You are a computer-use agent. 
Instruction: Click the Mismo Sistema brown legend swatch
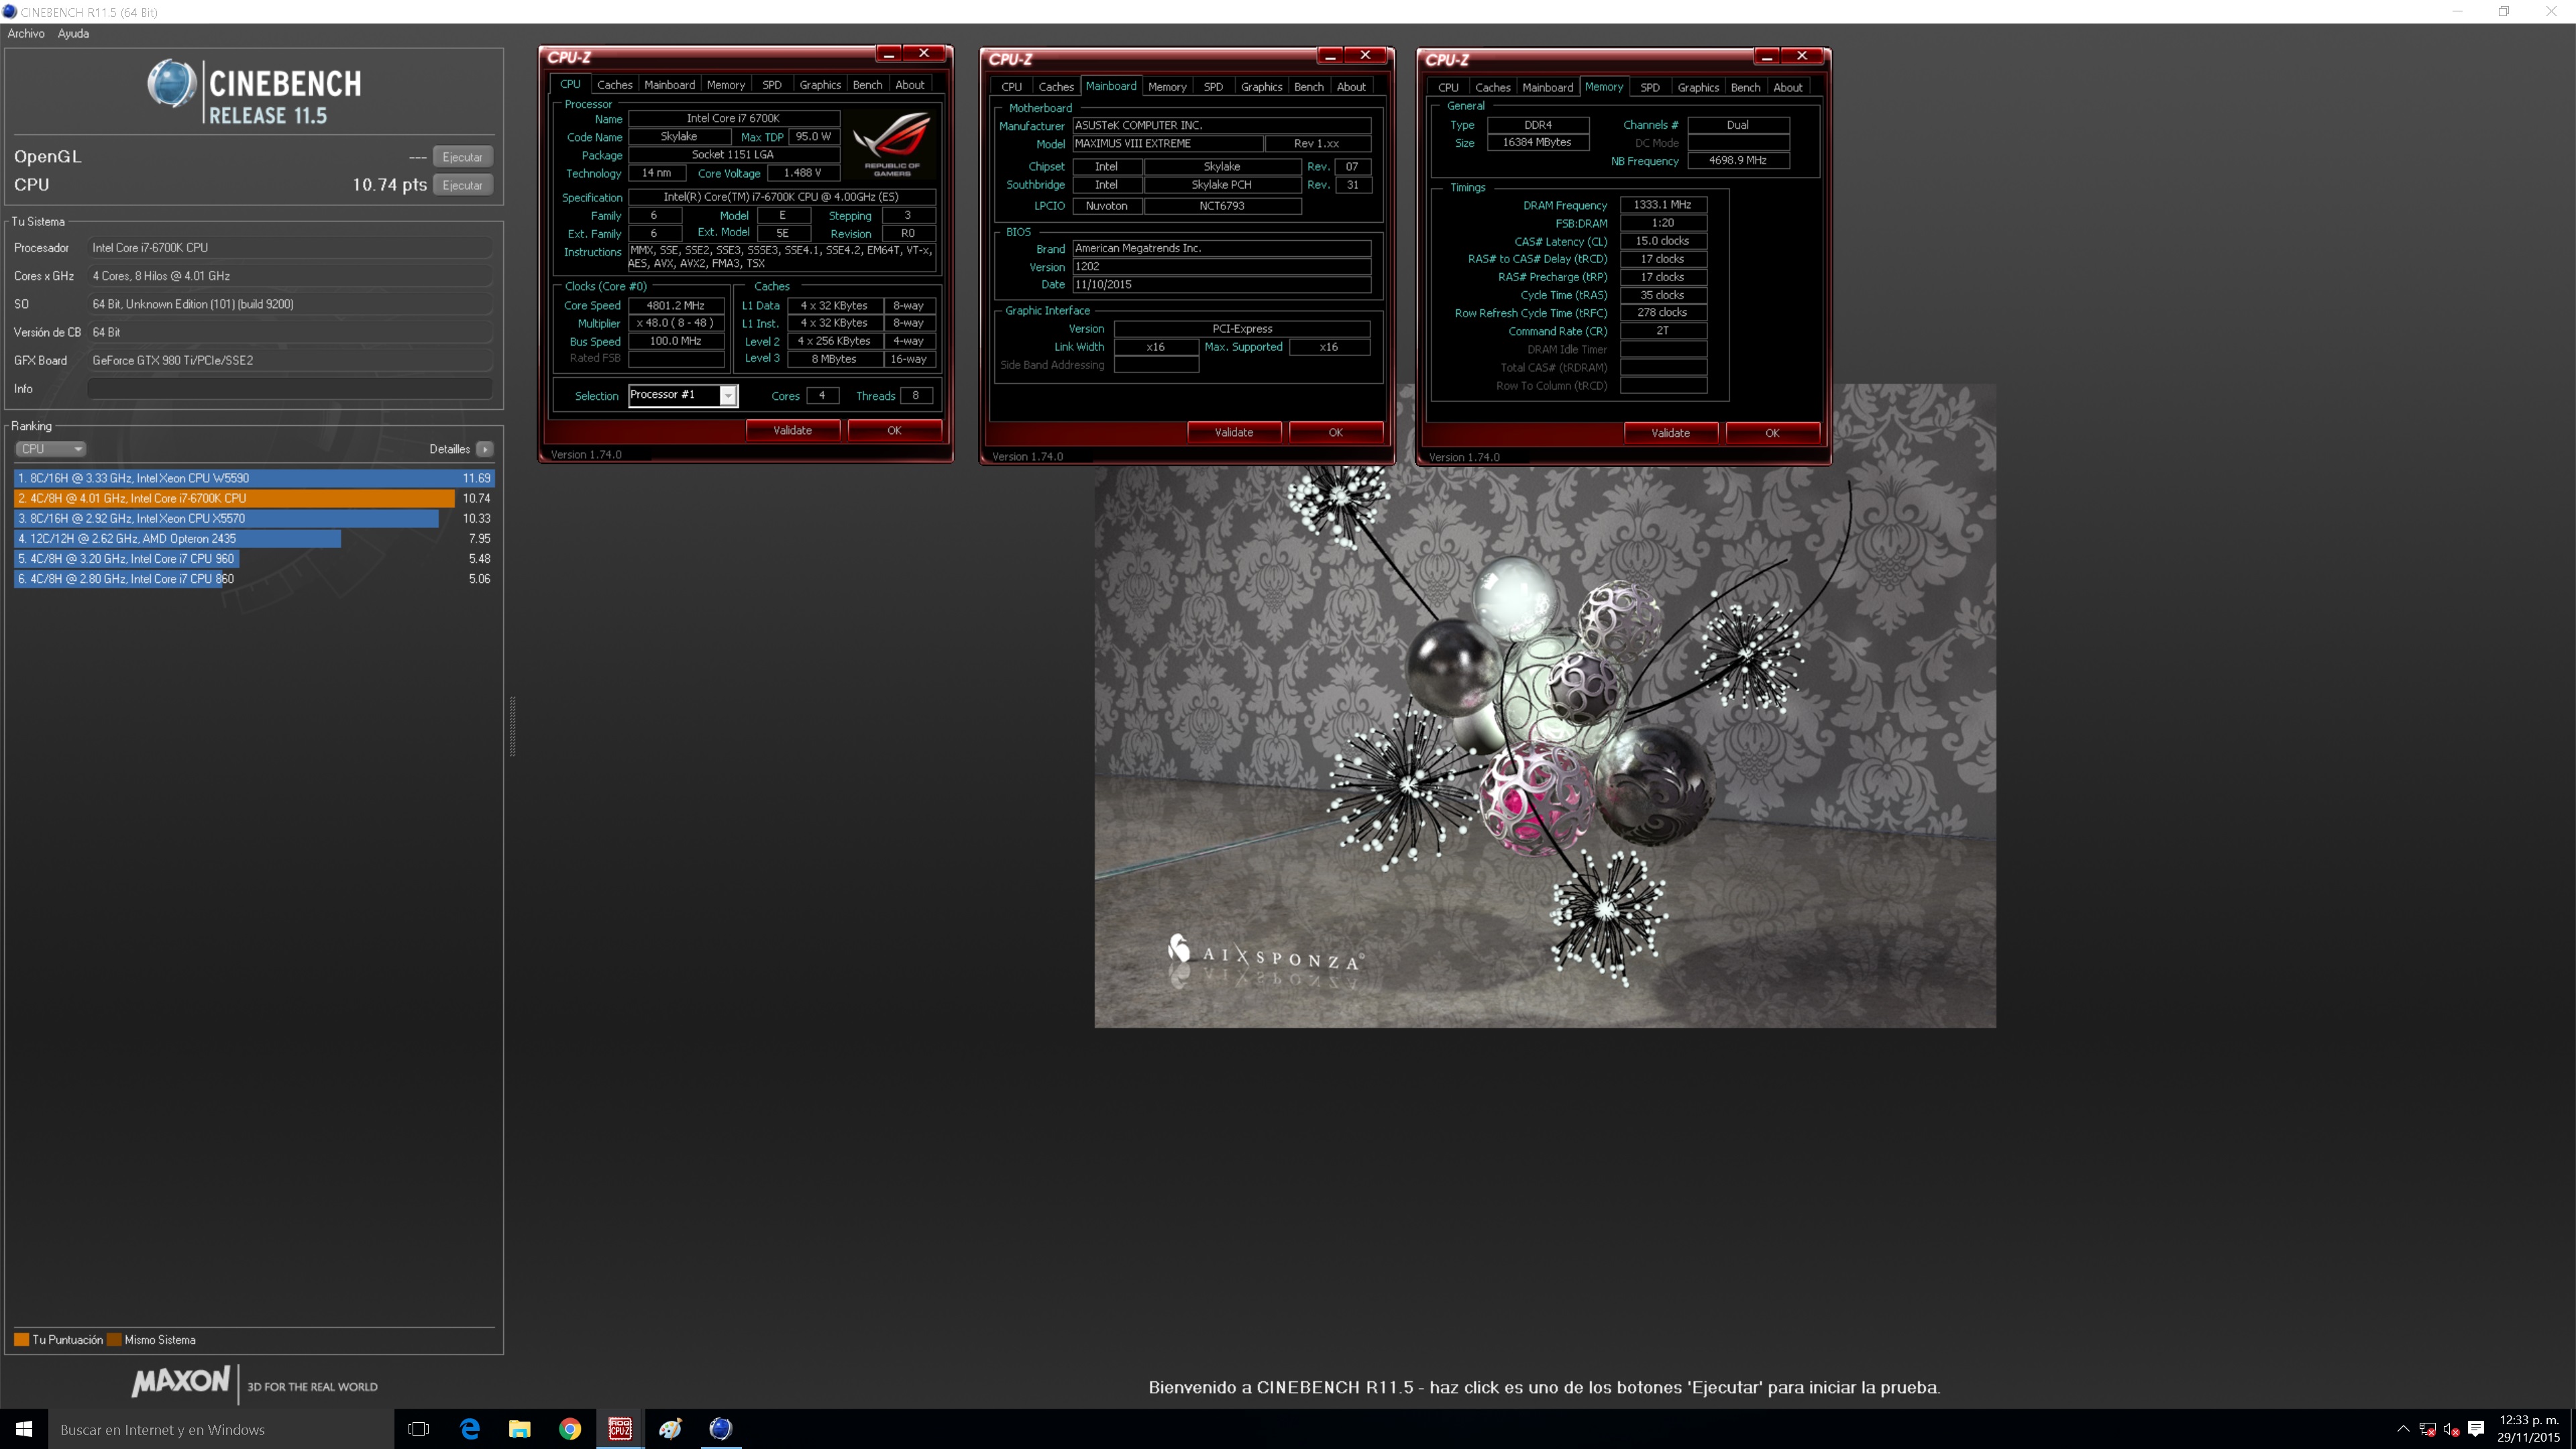114,1340
